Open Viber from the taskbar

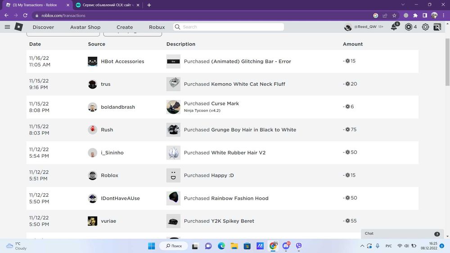[299, 246]
